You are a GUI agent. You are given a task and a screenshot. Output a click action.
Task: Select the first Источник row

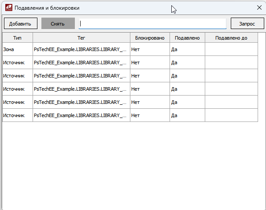coord(18,63)
